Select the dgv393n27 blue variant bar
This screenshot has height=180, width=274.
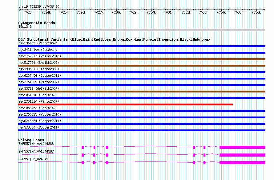pyautogui.click(x=142, y=72)
